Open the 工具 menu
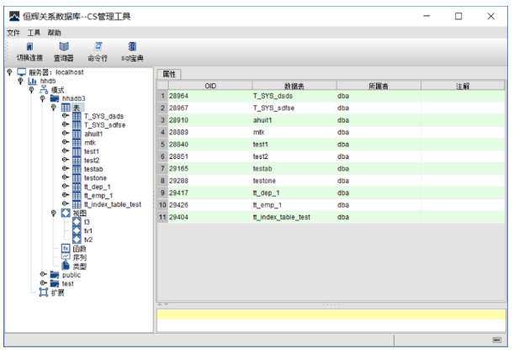Viewport: 519px width, 354px height. click(x=34, y=32)
